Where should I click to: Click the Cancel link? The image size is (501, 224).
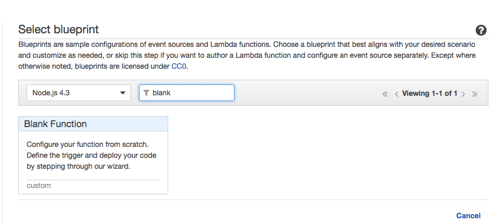tap(468, 216)
